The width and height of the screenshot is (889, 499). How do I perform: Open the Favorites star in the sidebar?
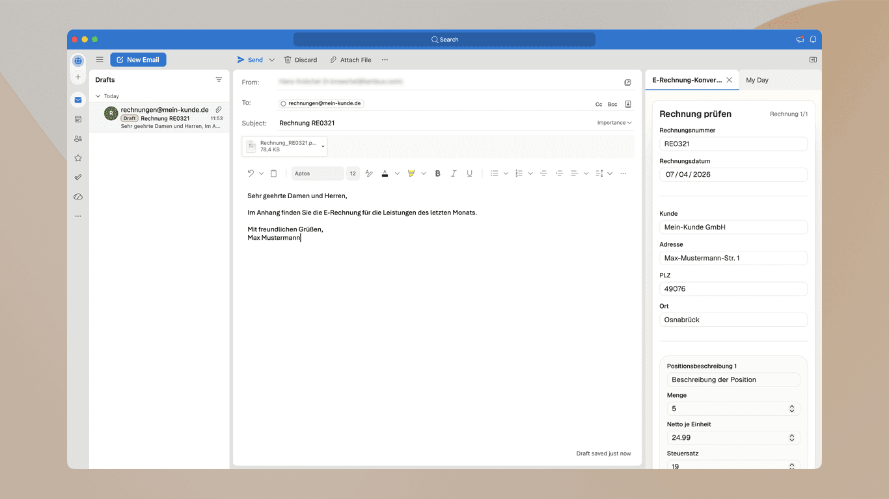click(78, 158)
